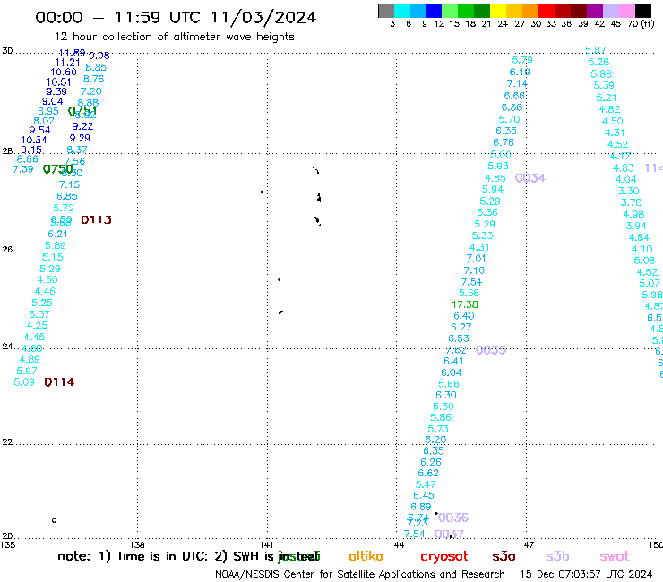The image size is (663, 582).
Task: Select the wave height value 5.87
Action: coord(596,50)
